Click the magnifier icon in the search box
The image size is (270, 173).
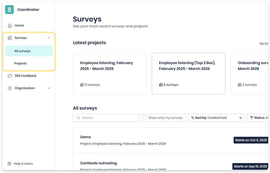pos(78,118)
